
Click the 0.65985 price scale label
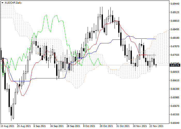click(x=175, y=98)
